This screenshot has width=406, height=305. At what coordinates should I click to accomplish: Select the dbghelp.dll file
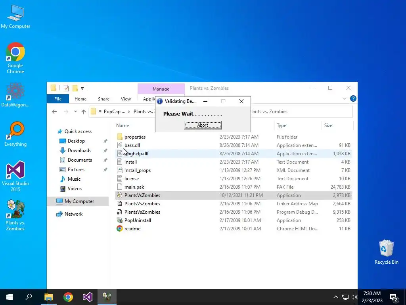[233, 154]
